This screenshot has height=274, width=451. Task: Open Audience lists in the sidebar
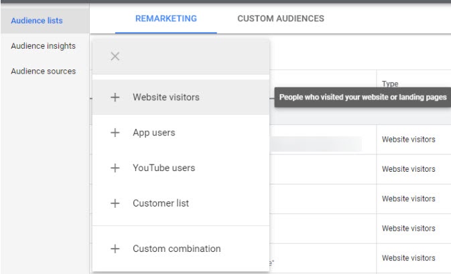tap(37, 21)
